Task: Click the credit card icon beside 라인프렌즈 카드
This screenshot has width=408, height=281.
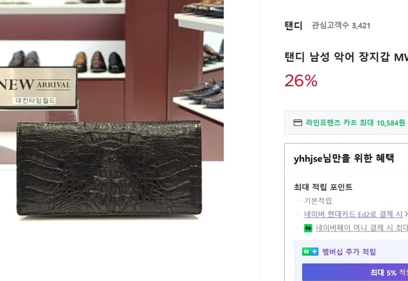Action: coord(298,123)
